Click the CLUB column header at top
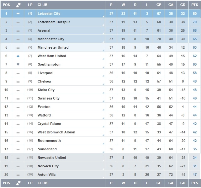The width and height of the screenshot is (201, 188). tap(42, 5)
